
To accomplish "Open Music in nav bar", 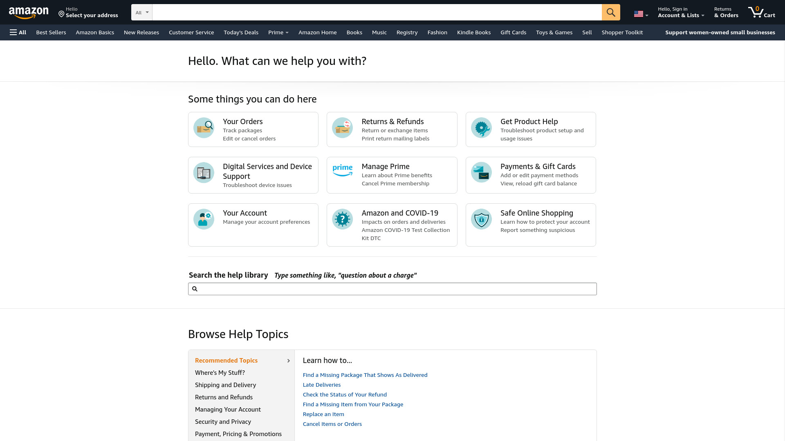I will coord(379,32).
